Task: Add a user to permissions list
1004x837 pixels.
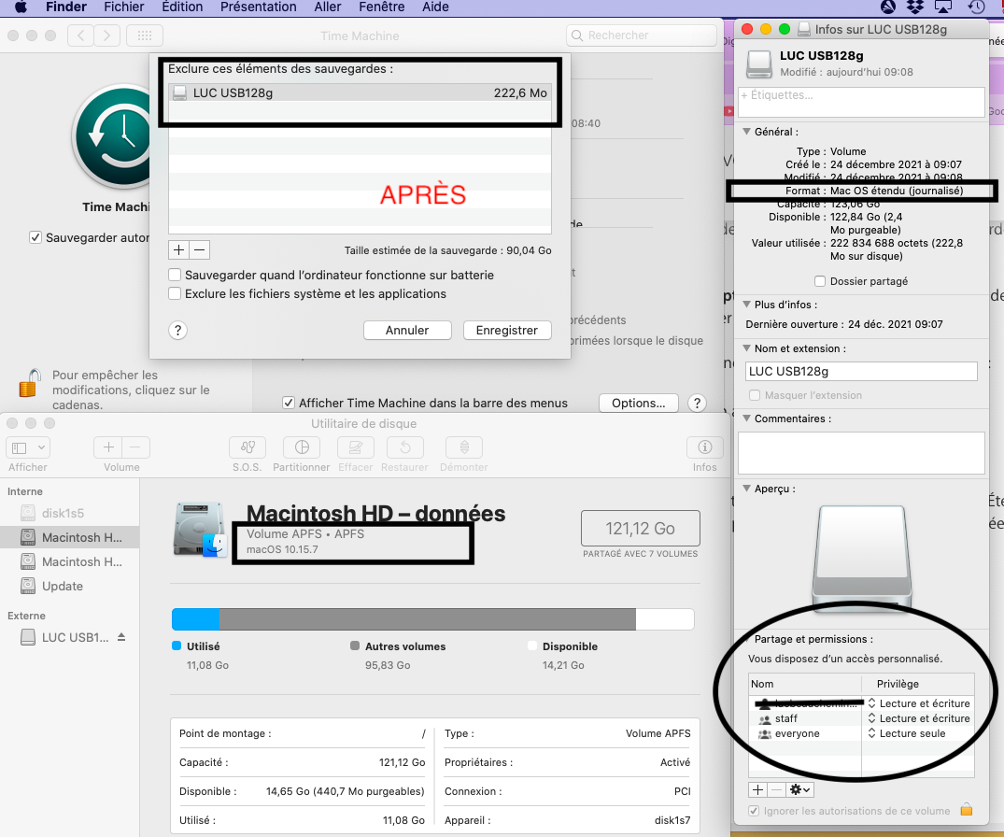Action: [757, 789]
